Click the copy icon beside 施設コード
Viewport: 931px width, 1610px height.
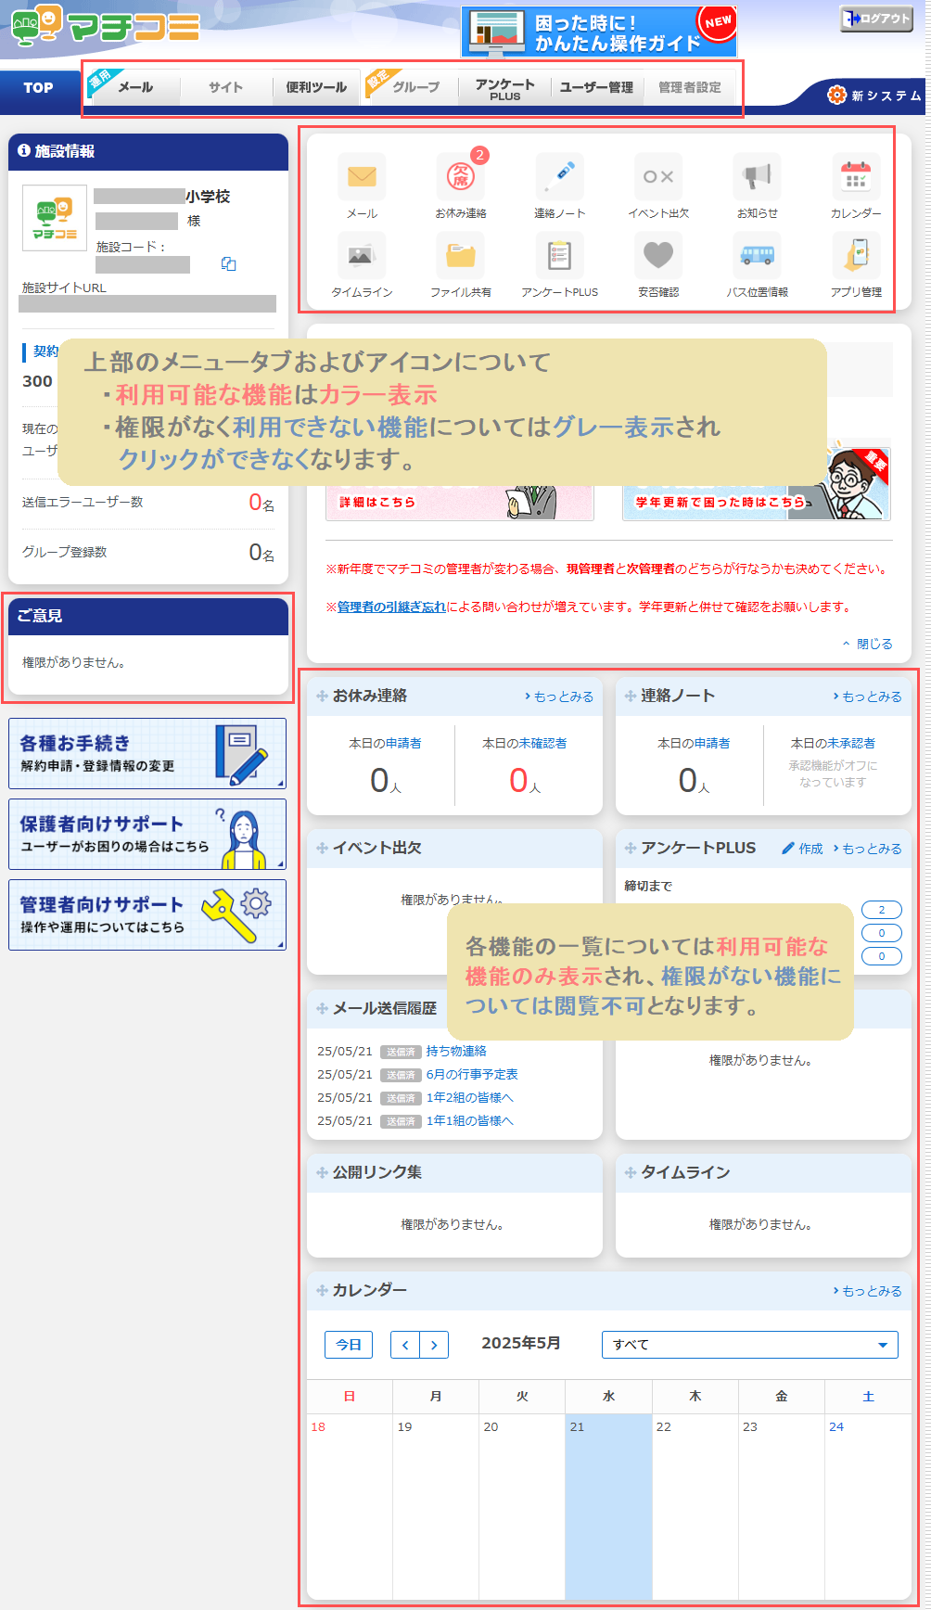(228, 264)
